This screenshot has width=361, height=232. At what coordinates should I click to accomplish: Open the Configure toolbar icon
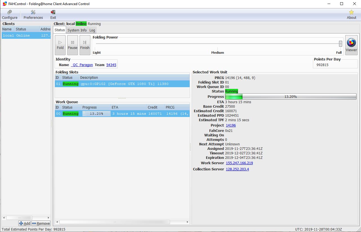[x=10, y=15]
